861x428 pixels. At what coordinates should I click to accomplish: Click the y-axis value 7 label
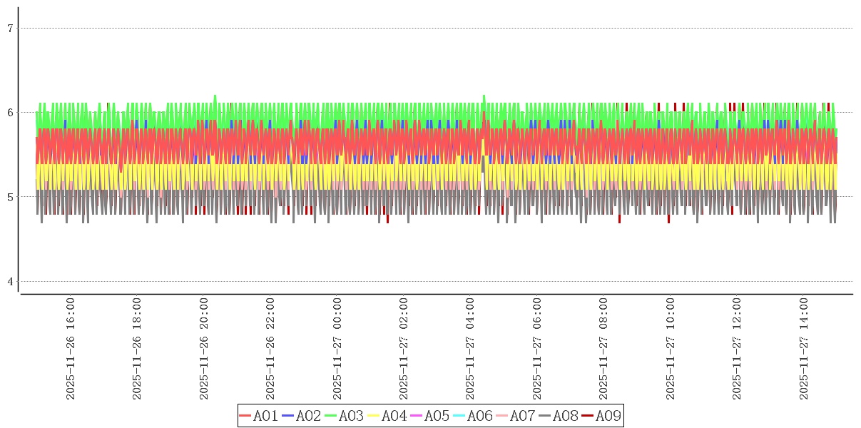click(10, 29)
